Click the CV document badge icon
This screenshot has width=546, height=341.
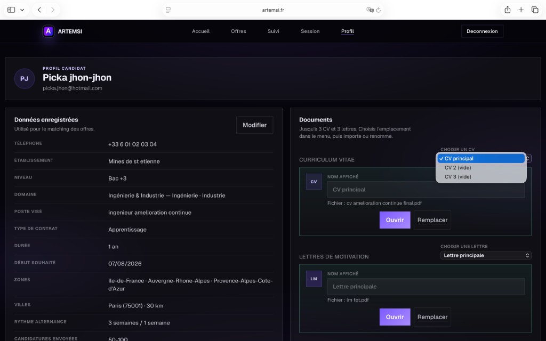pyautogui.click(x=314, y=182)
